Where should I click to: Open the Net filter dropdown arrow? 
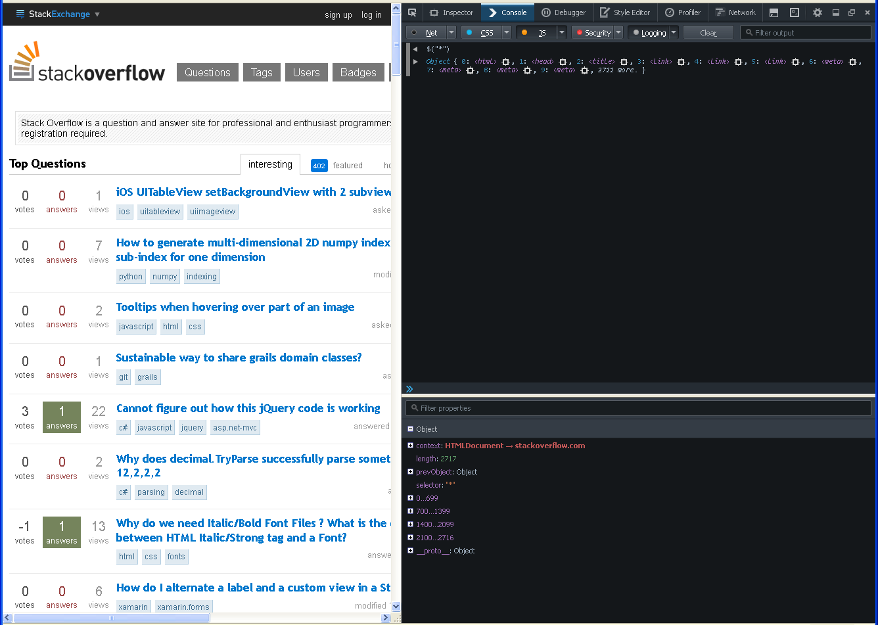tap(451, 32)
